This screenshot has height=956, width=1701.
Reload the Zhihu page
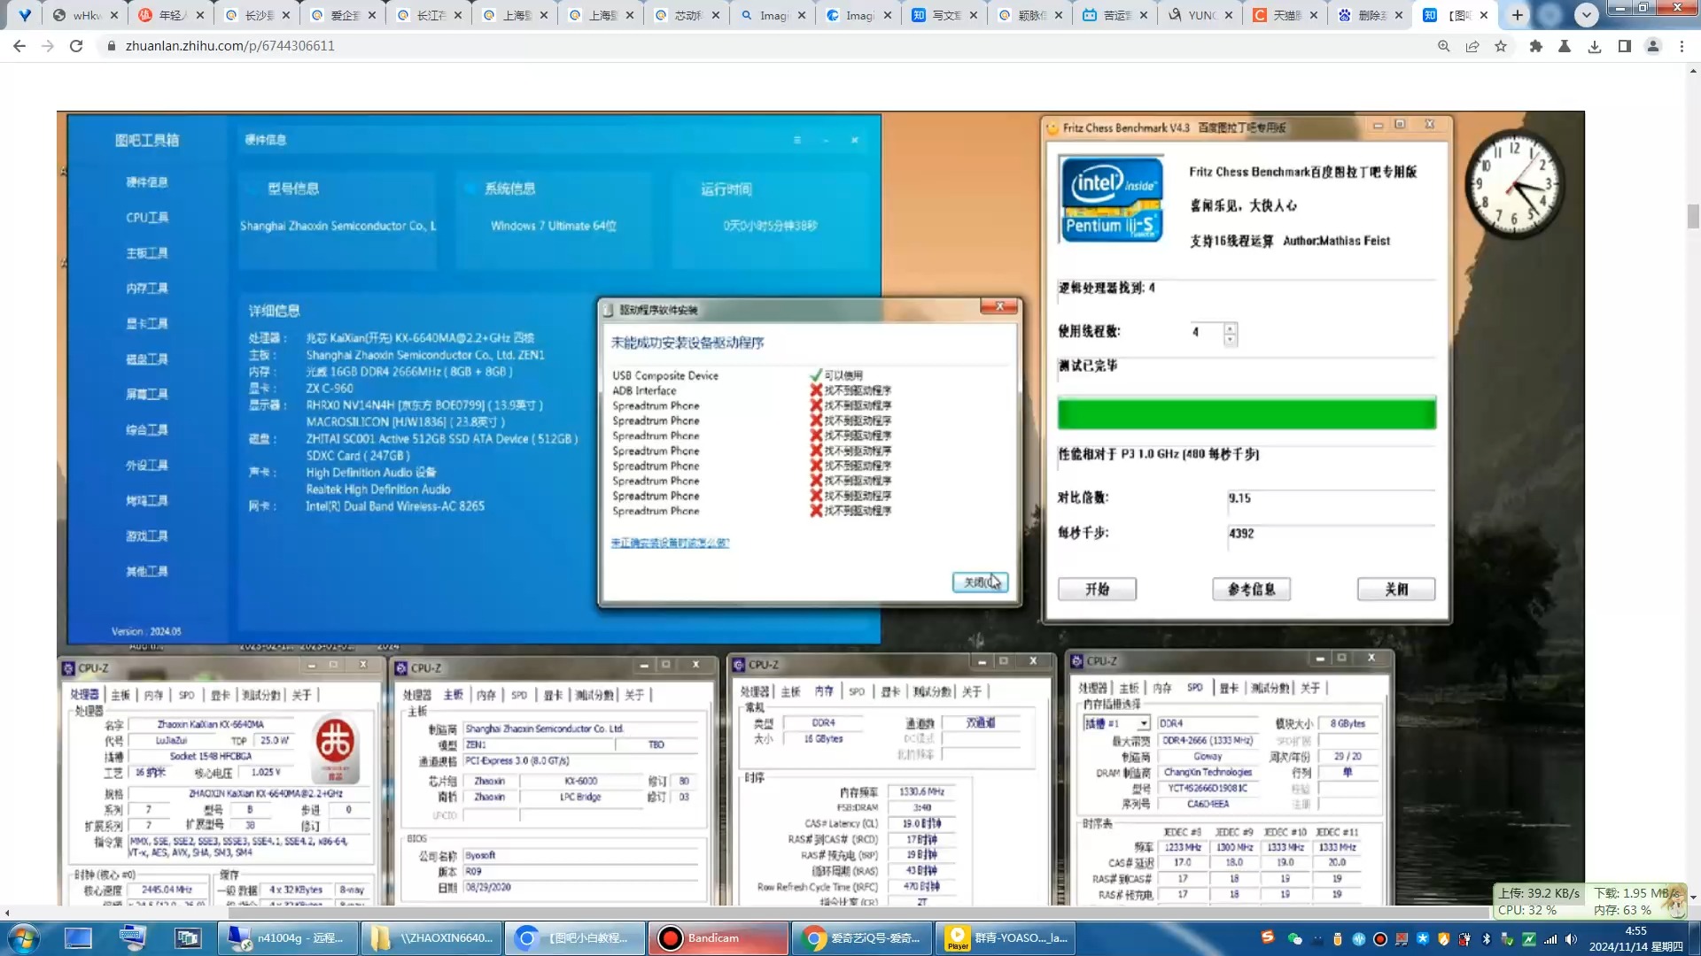(x=76, y=46)
